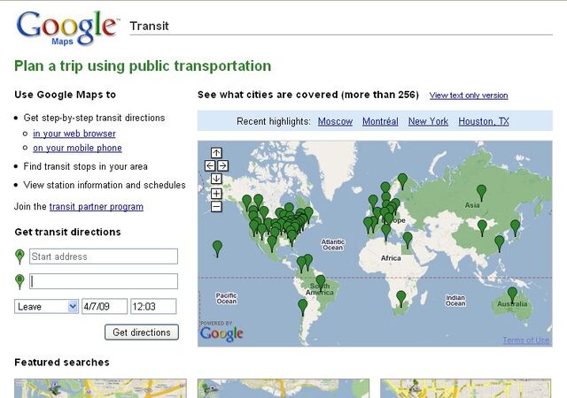The width and height of the screenshot is (567, 398).
Task: Click the date field showing 4/7/09
Action: click(x=105, y=307)
